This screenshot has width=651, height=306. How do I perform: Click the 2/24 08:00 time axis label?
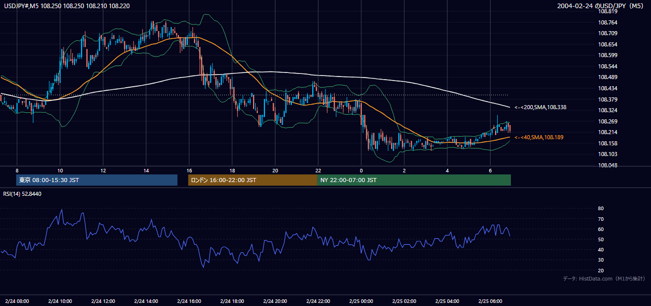click(17, 301)
